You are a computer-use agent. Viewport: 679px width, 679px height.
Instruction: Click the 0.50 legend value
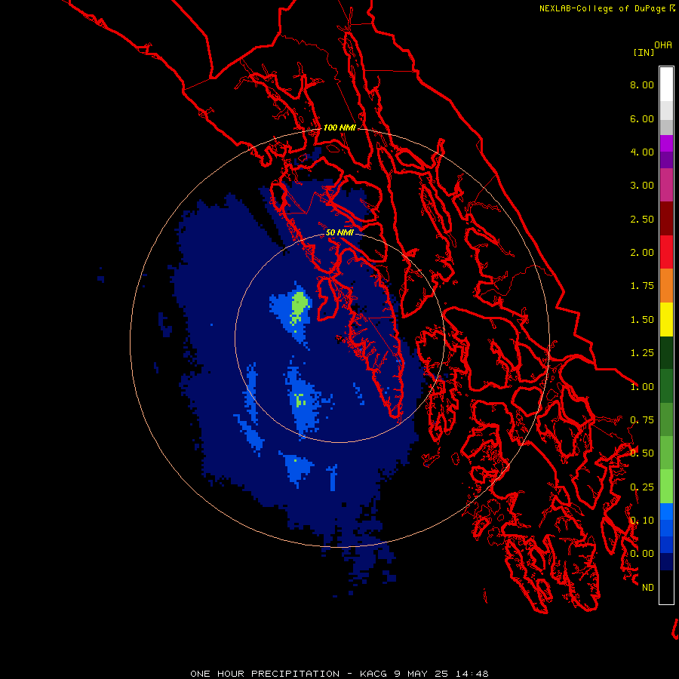642,453
